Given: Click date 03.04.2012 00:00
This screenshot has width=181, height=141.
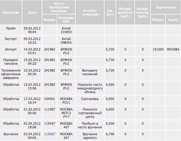Looking at the screenshot, I should (32, 136).
